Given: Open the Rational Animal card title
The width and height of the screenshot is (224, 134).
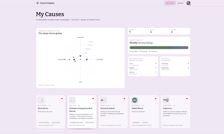Looking at the screenshot, I should [x=108, y=108].
